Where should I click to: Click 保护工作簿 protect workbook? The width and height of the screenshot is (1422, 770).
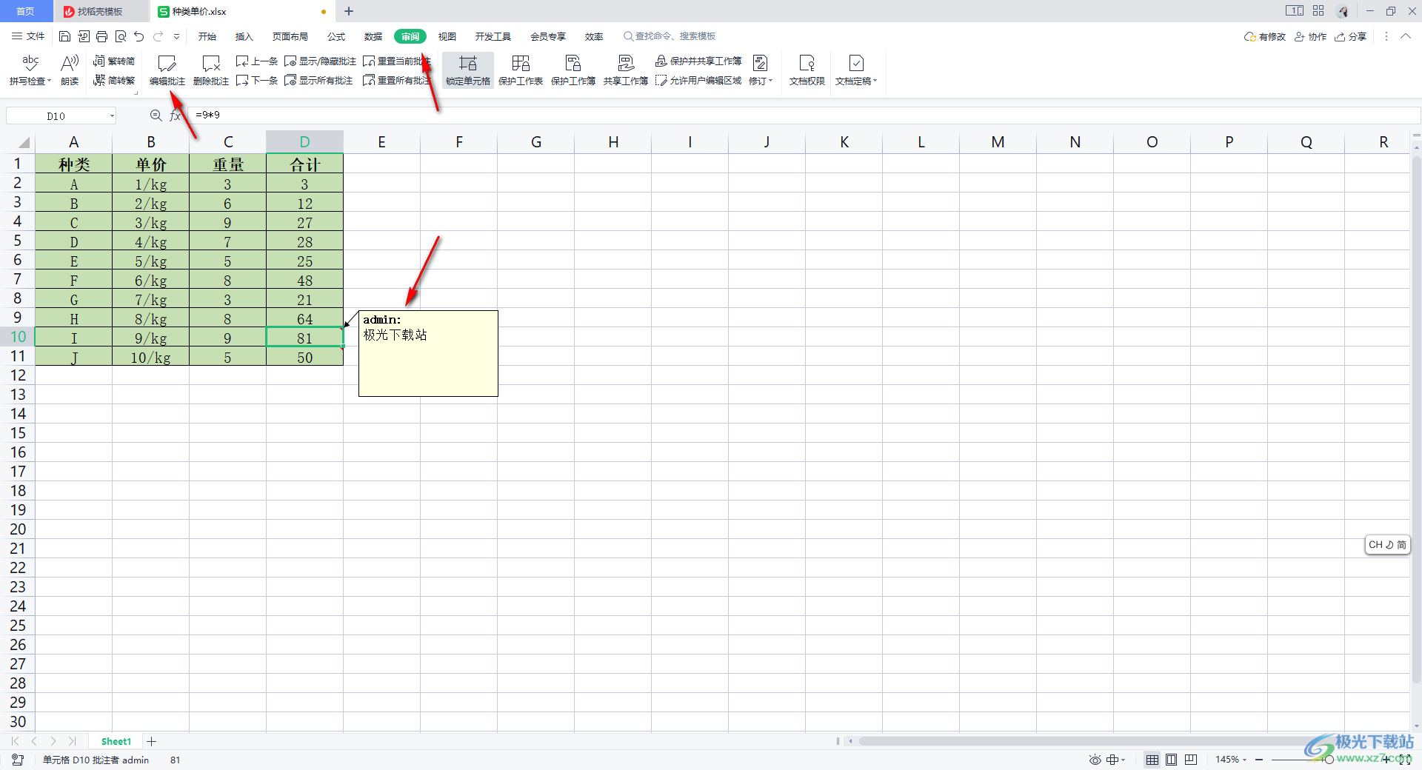573,70
